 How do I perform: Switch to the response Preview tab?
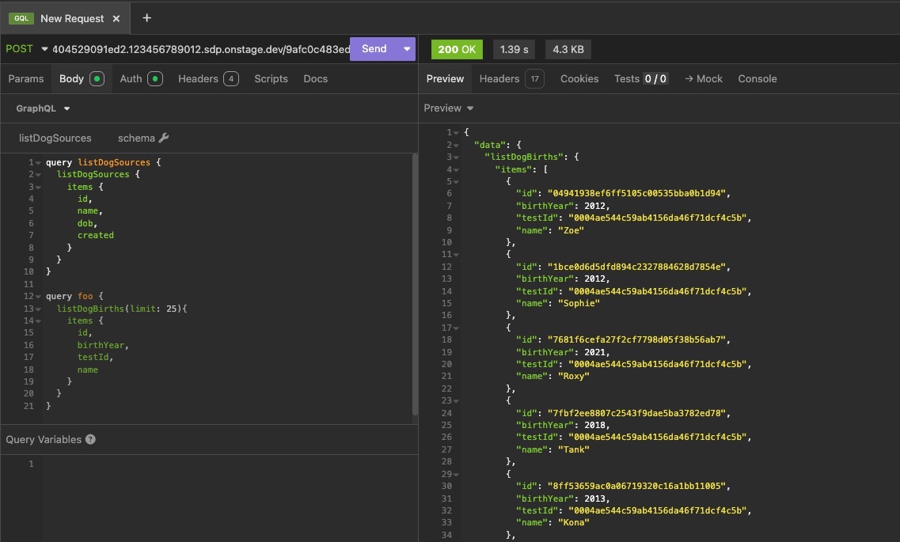445,78
